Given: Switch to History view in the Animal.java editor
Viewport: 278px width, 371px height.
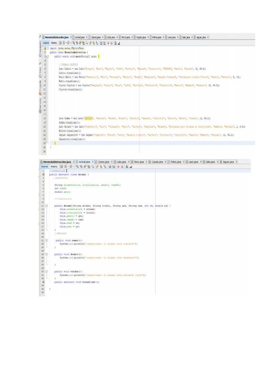Looking at the screenshot, I should (54, 166).
